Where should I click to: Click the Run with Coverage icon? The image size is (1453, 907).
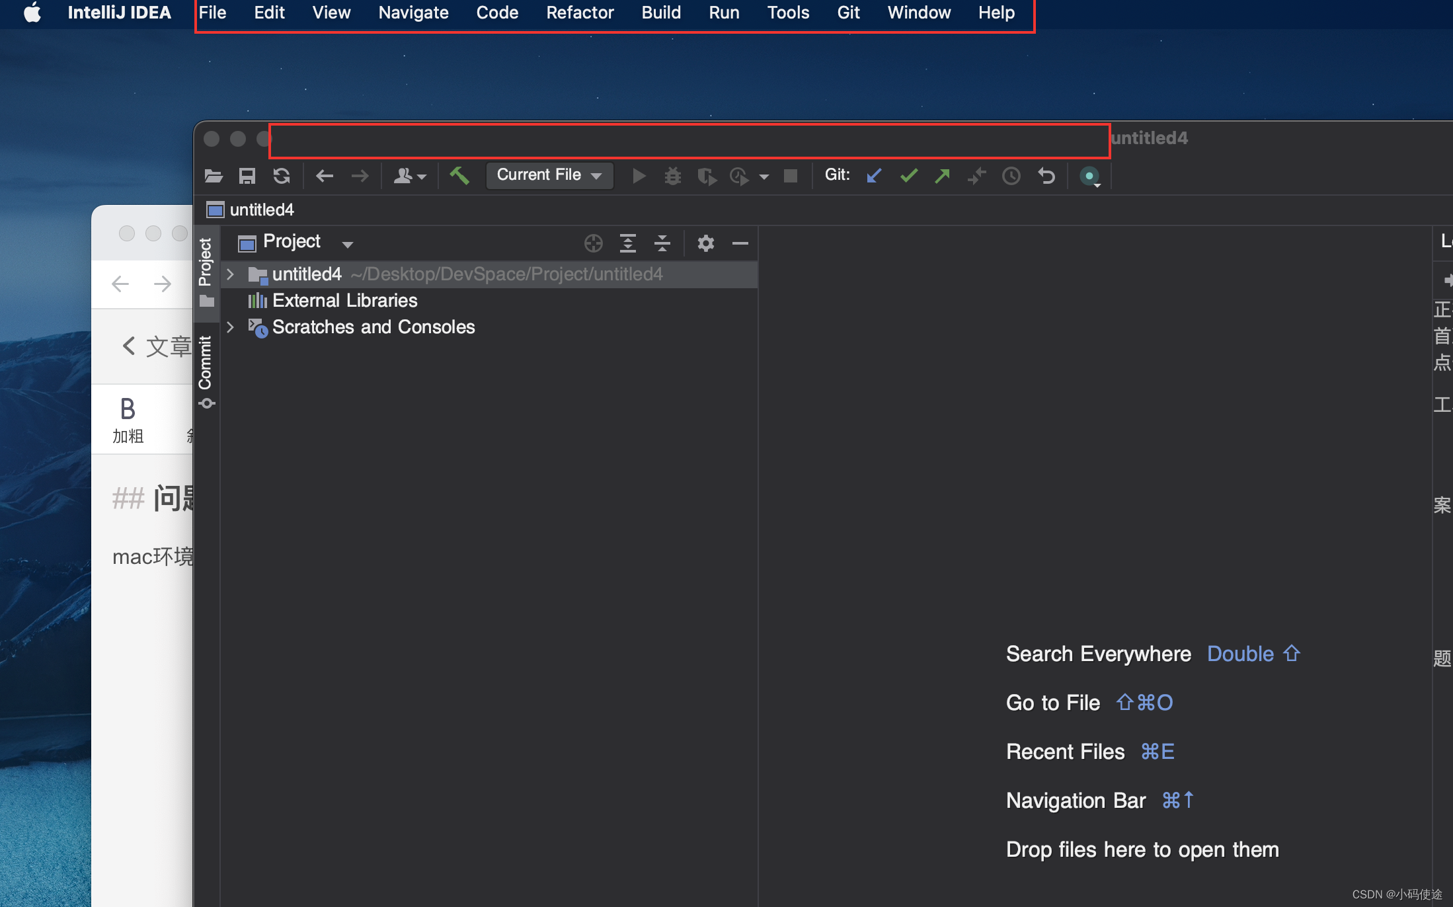[707, 176]
